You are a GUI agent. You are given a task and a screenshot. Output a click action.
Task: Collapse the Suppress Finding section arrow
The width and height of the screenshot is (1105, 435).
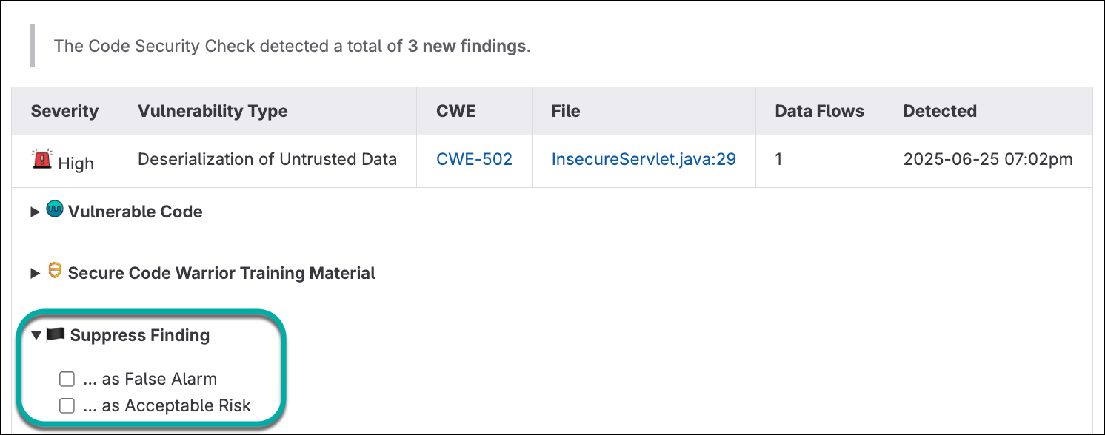36,336
